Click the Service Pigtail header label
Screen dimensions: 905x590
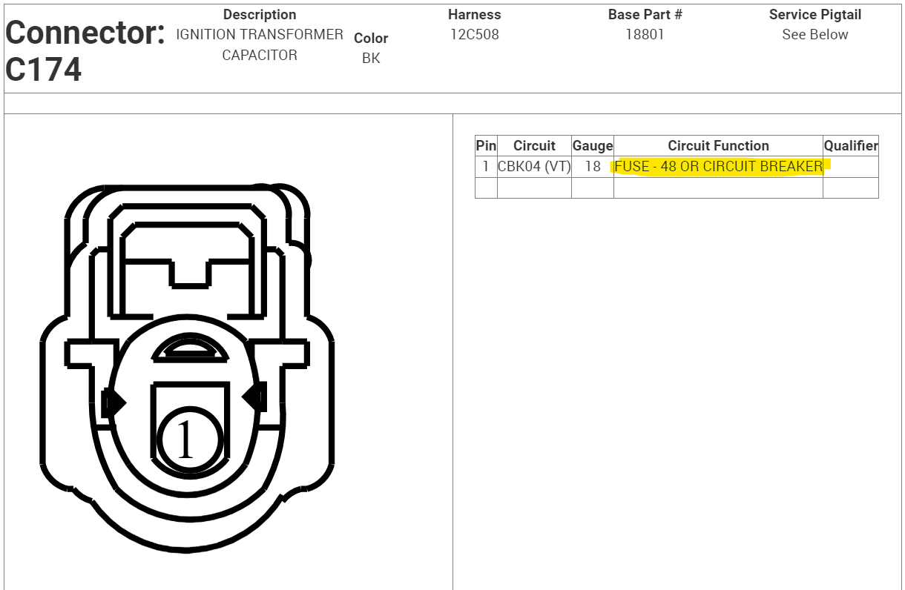[x=815, y=14]
